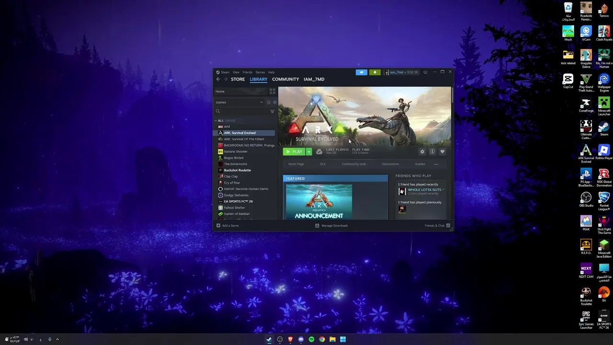Viewport: 613px width, 345px height.
Task: Open Friends & Chat
Action: click(437, 226)
